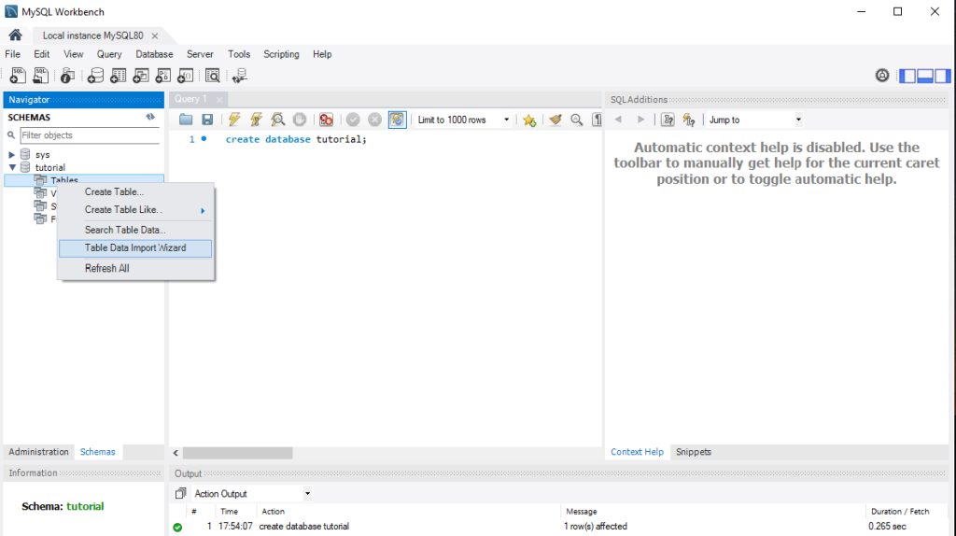The image size is (956, 536).
Task: Refresh the schemas list icon
Action: coord(150,117)
